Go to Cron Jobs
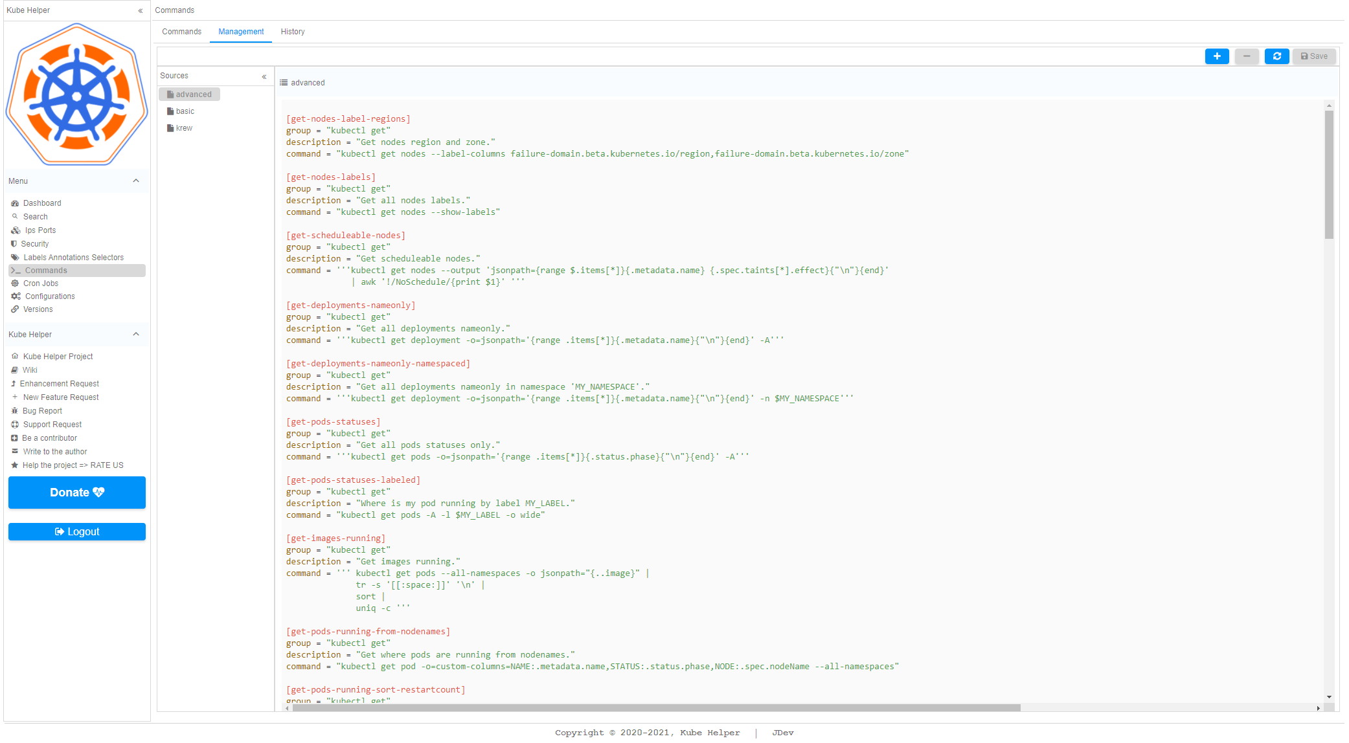 click(41, 283)
